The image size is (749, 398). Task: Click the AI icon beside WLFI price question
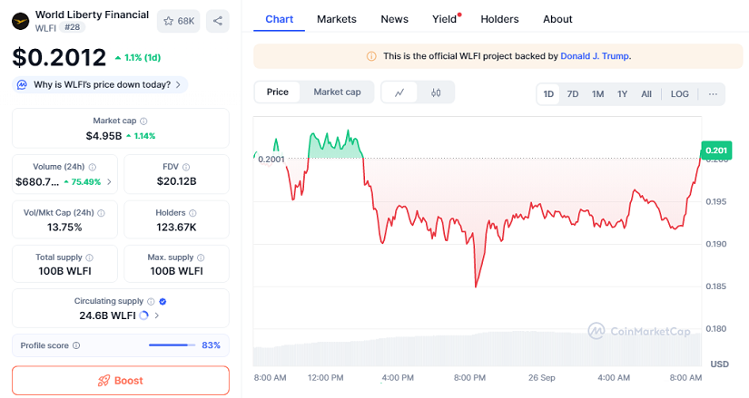(x=22, y=85)
